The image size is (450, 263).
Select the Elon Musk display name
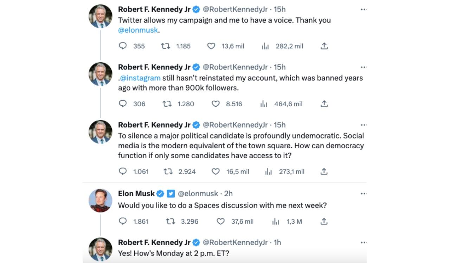pyautogui.click(x=137, y=193)
